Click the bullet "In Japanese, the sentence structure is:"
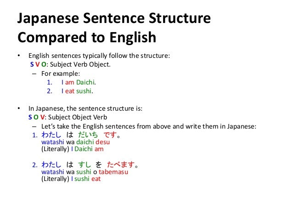 pos(86,109)
